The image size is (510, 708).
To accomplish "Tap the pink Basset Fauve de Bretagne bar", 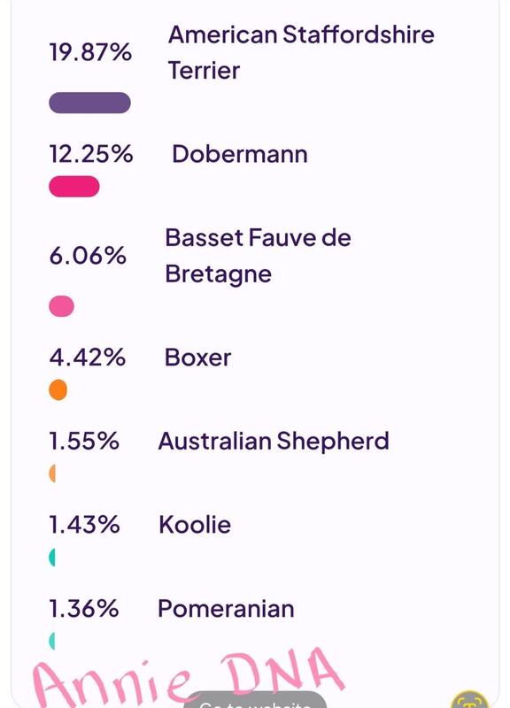I will [x=61, y=306].
